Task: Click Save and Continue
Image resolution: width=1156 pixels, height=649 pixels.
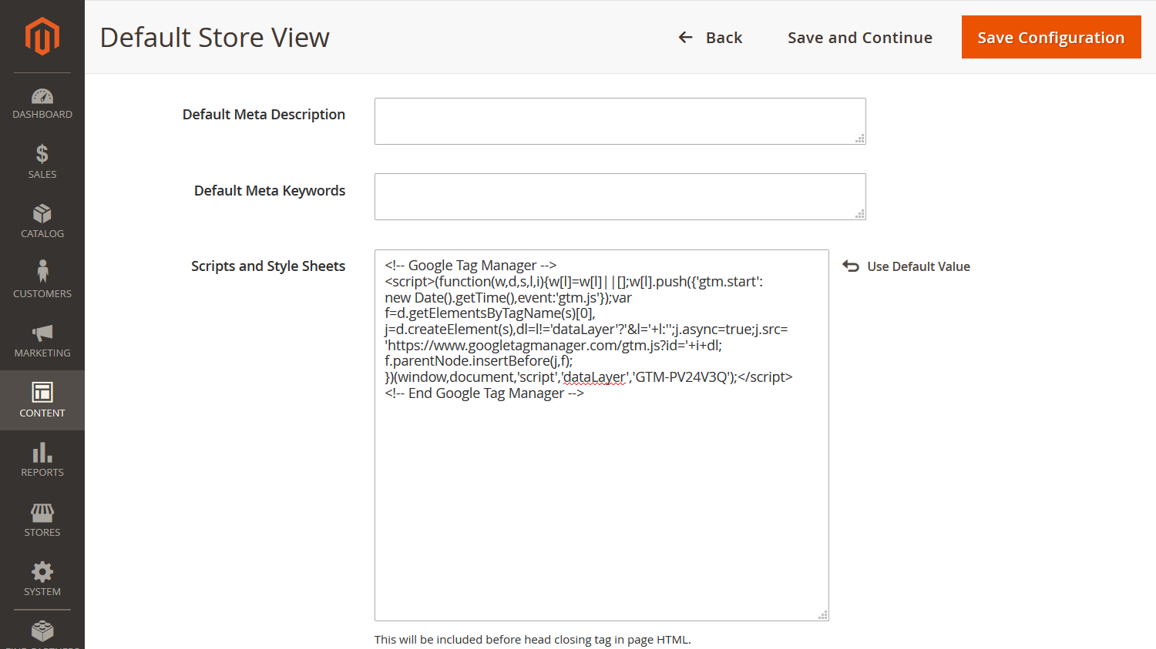Action: tap(860, 38)
